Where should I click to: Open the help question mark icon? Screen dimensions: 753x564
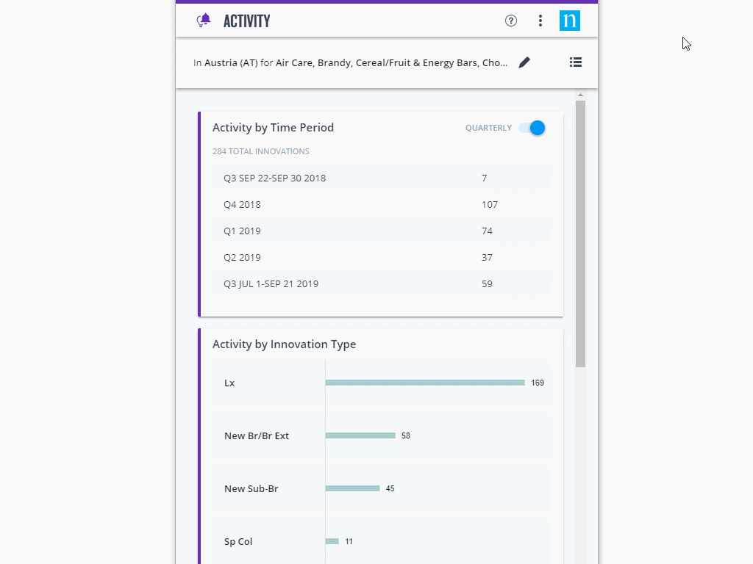pyautogui.click(x=511, y=21)
